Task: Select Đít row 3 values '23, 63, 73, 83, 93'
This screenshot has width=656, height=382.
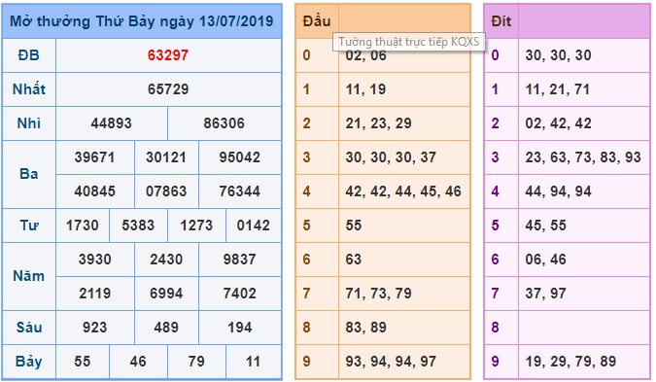Action: coord(583,157)
